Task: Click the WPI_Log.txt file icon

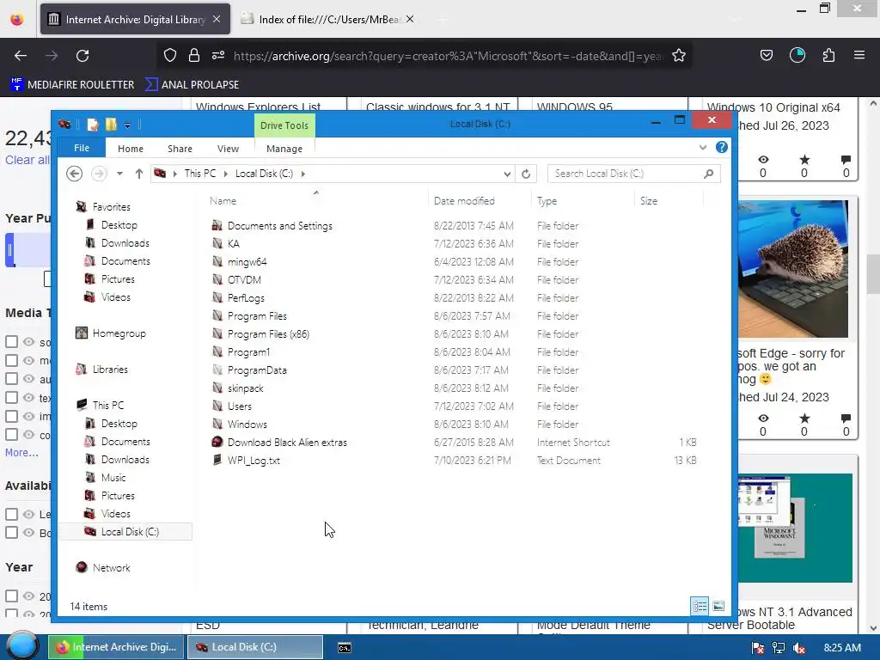Action: 217,461
